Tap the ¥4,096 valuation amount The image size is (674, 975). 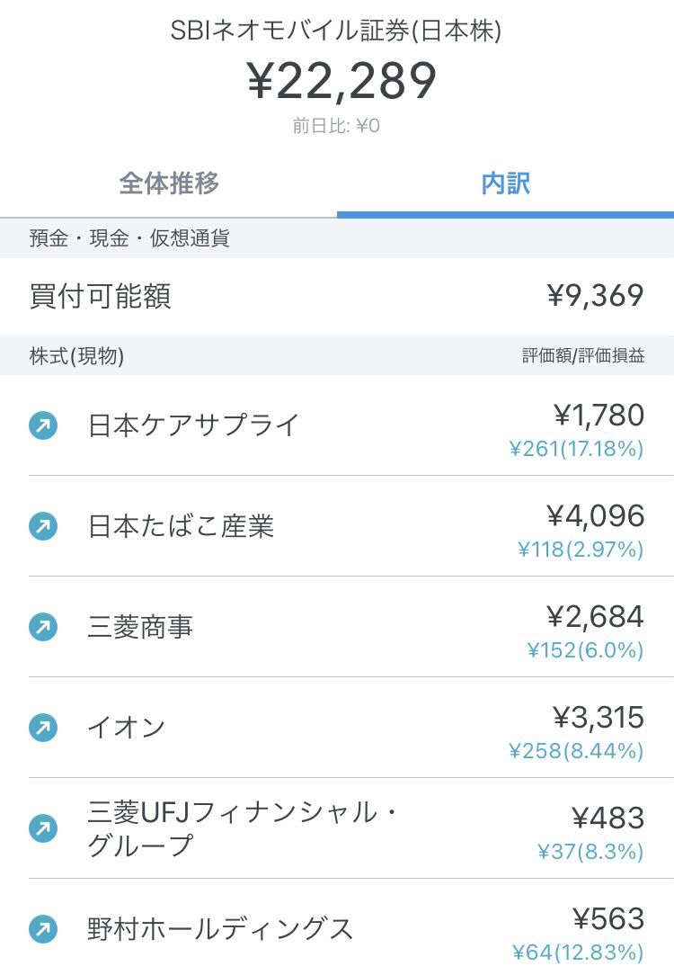(x=596, y=516)
